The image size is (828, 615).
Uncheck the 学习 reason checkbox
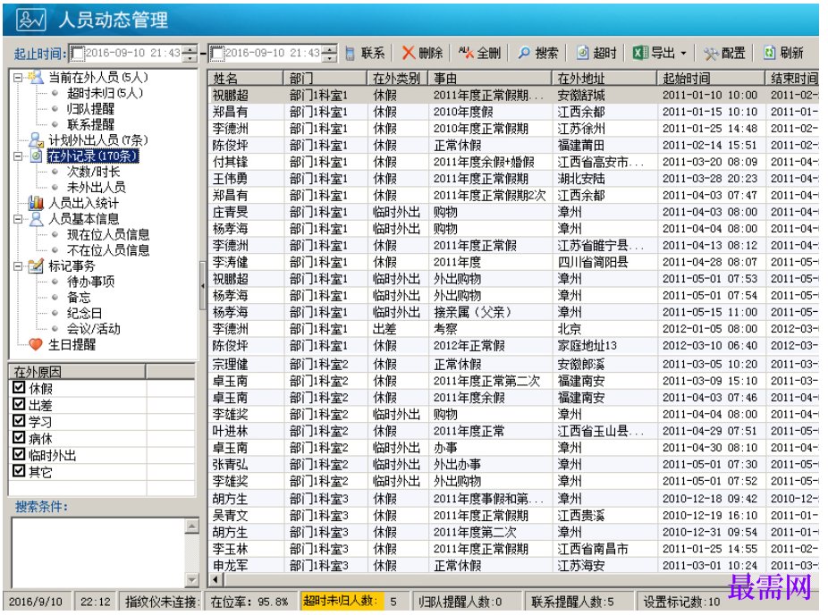[19, 421]
